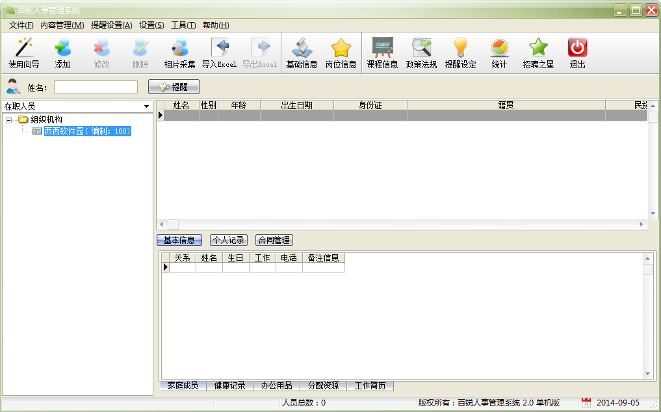
Task: Switch to 合同管理 button tab
Action: (274, 240)
